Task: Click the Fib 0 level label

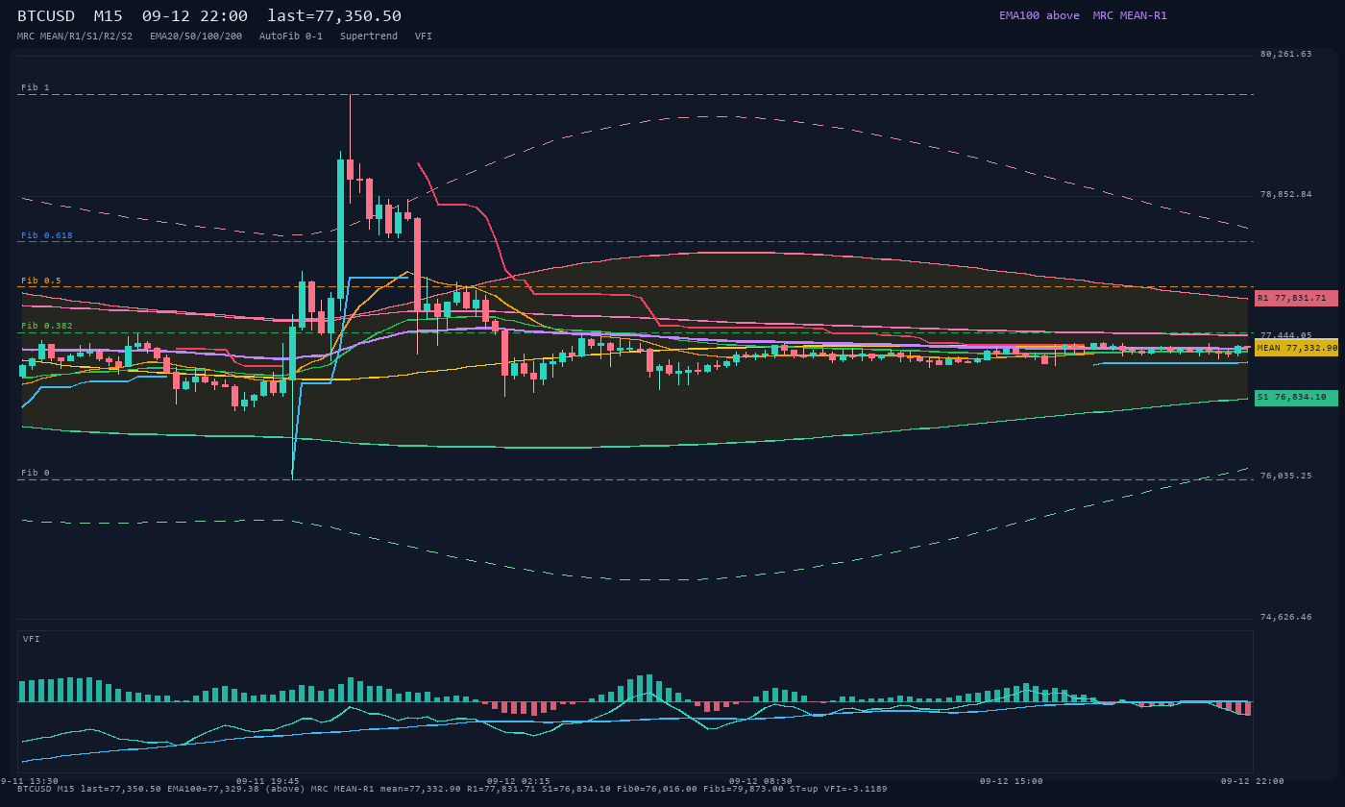Action: click(36, 473)
